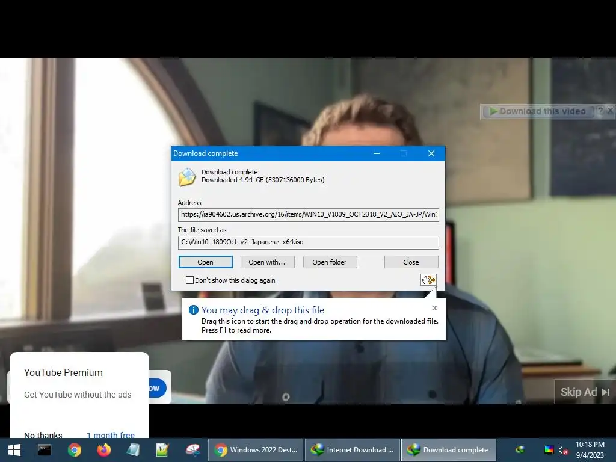
Task: Click the folder icon in the Download complete dialog
Action: (187, 177)
